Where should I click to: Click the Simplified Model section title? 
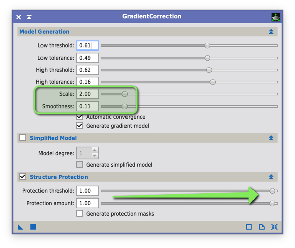click(54, 138)
